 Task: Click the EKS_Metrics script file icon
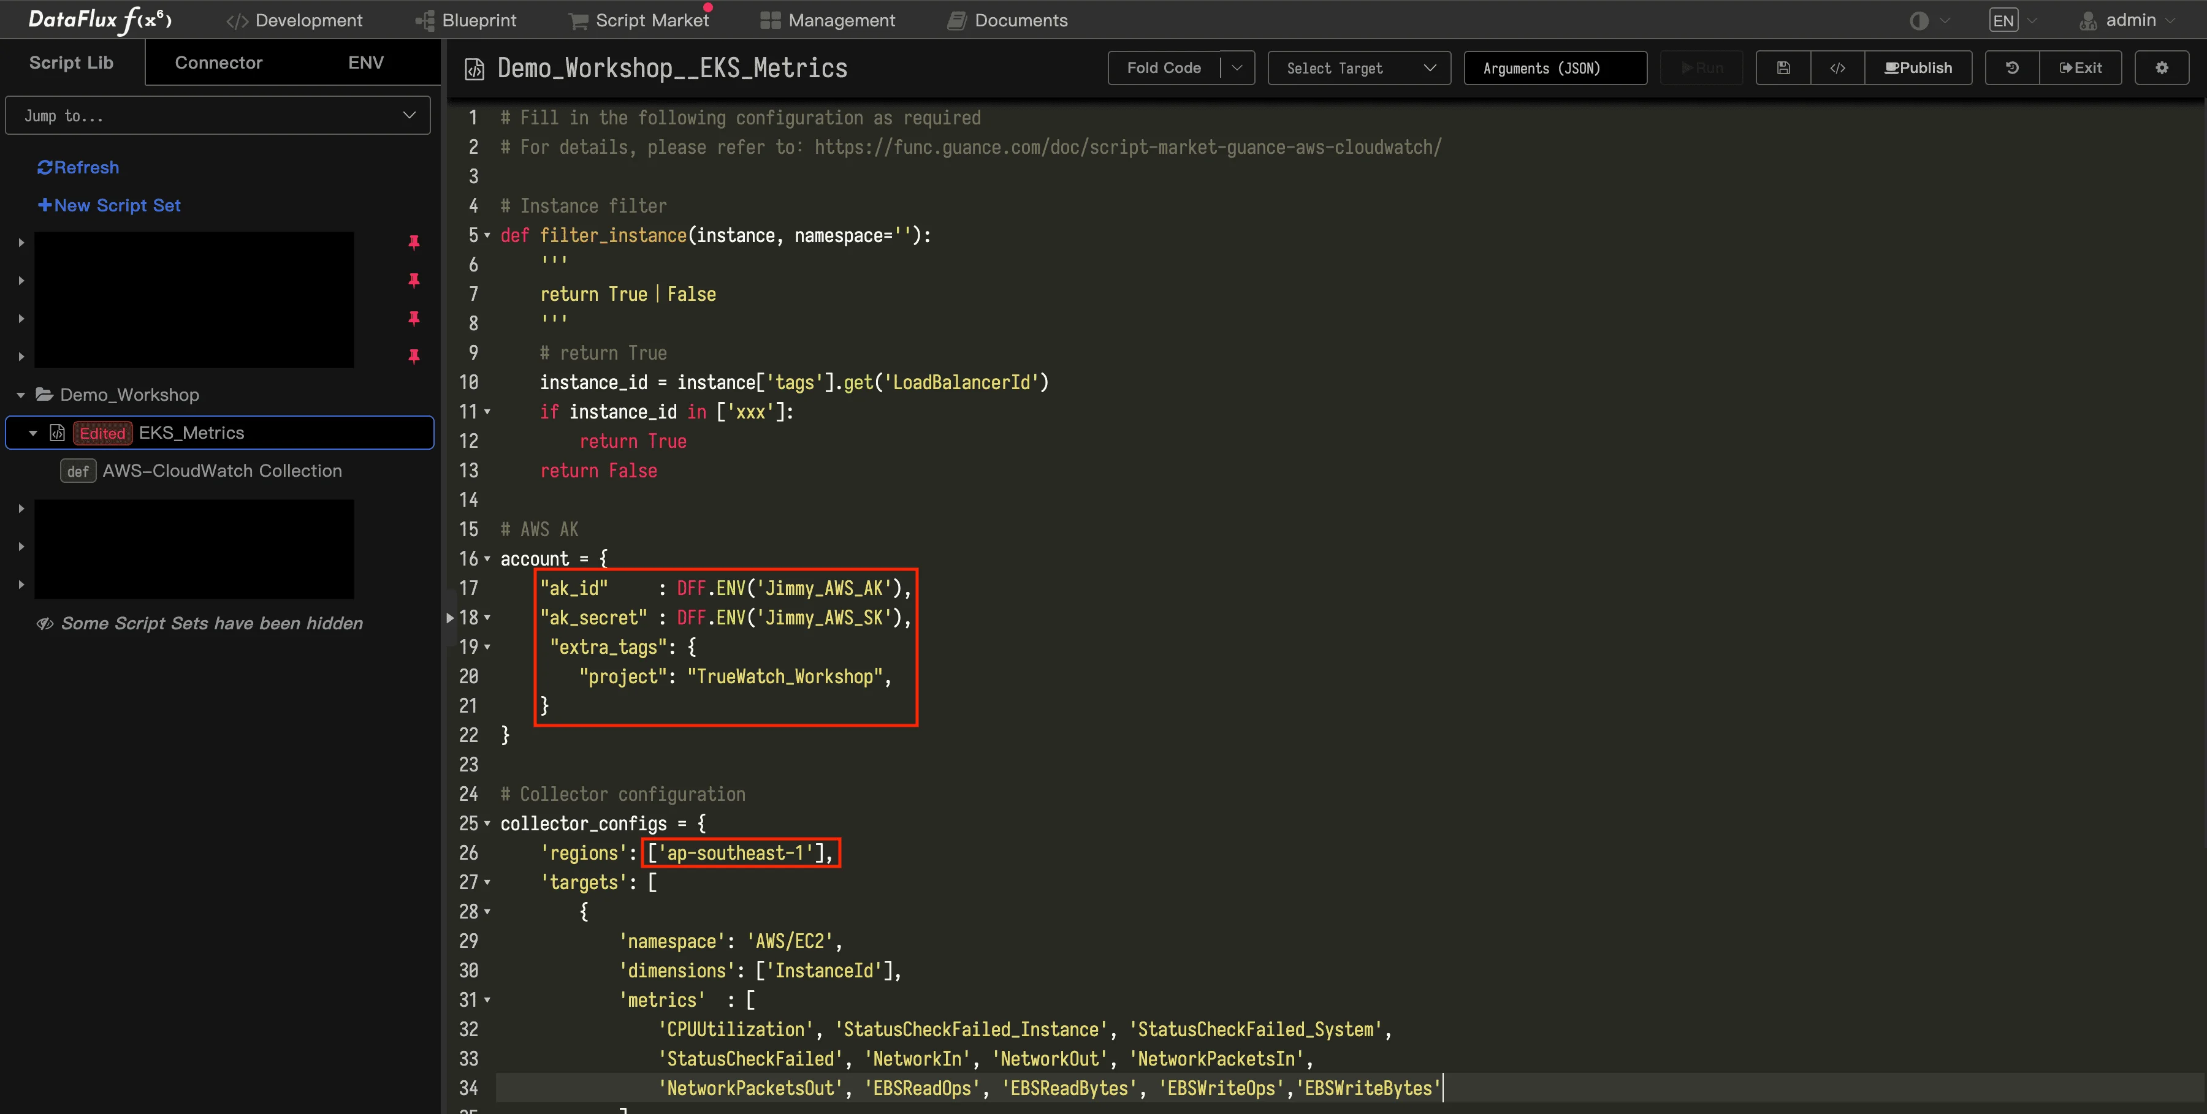tap(58, 433)
